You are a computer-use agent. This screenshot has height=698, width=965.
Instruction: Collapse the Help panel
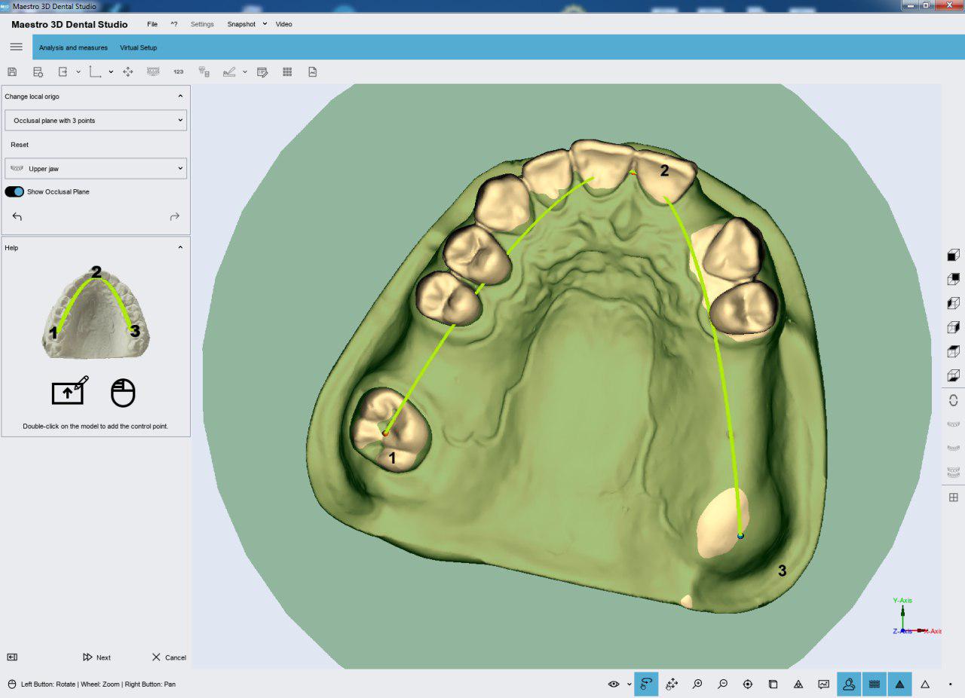[x=180, y=247]
